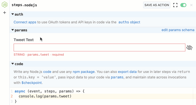Viewport: 196px width, 105px height.
Task: Close the step with X icon
Action: click(x=191, y=5)
